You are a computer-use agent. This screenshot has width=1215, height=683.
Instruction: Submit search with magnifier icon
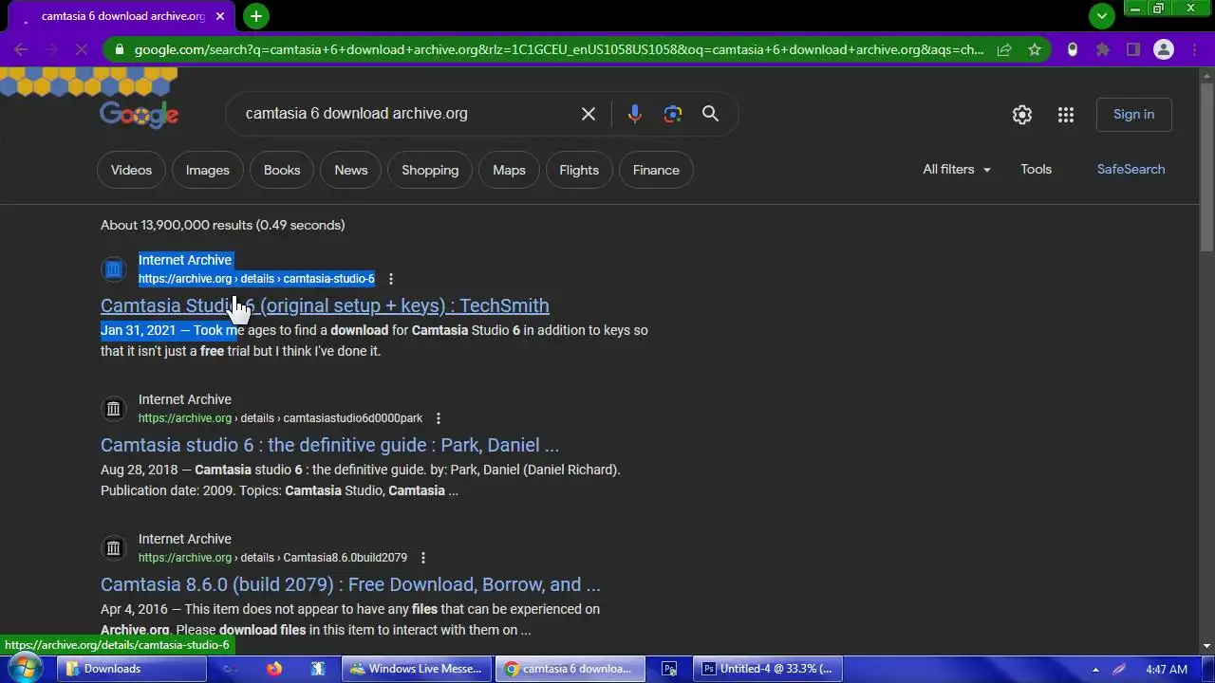(x=710, y=114)
